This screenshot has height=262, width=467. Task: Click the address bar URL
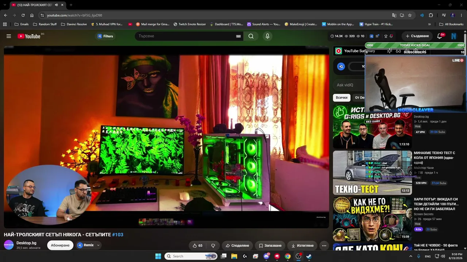(x=74, y=15)
